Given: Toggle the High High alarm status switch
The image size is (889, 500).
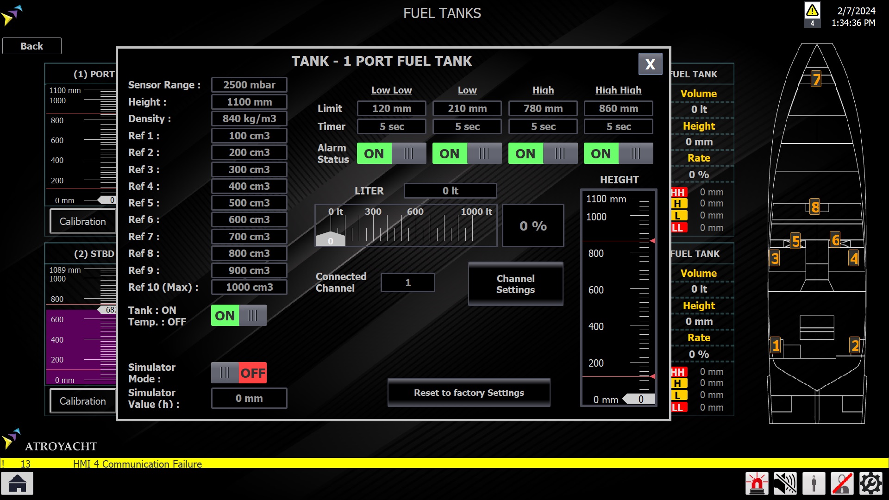Looking at the screenshot, I should click(618, 153).
